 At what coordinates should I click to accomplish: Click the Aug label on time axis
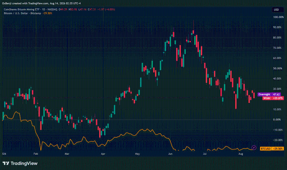[x=241, y=154]
